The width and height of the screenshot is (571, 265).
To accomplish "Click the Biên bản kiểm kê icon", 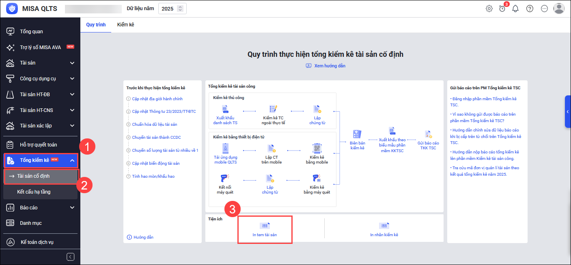I will coord(357,135).
